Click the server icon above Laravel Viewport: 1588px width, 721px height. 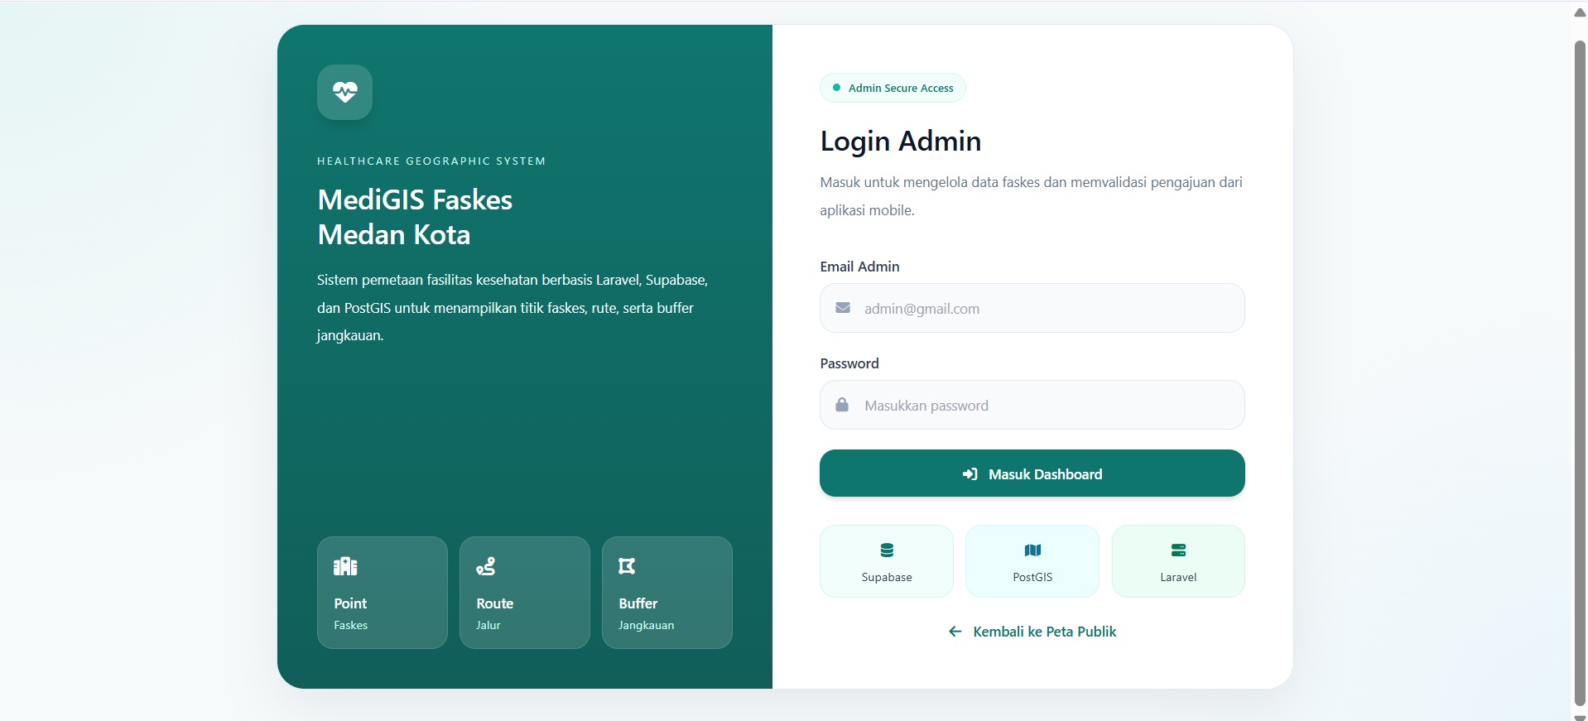click(1178, 550)
